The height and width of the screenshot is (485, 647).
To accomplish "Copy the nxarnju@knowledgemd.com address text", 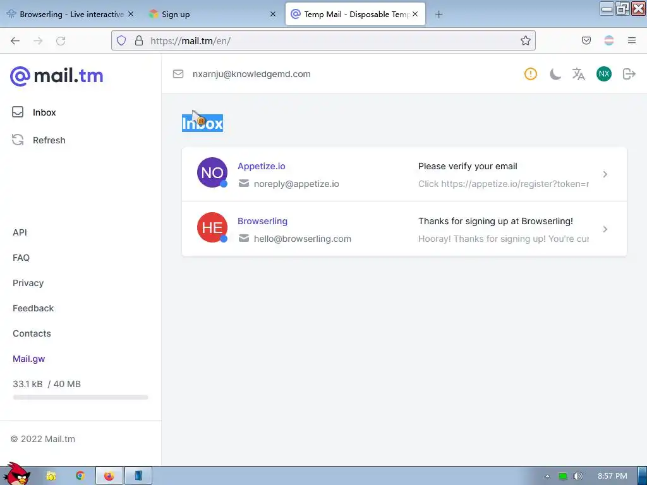I will pyautogui.click(x=251, y=74).
